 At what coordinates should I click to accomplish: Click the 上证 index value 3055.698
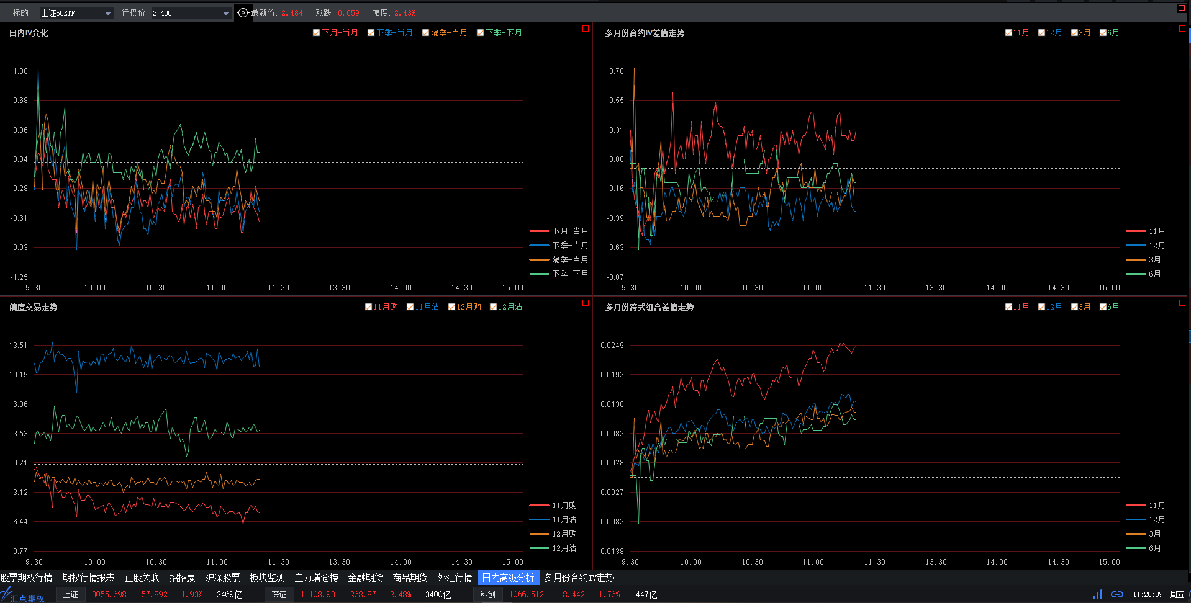pos(109,594)
